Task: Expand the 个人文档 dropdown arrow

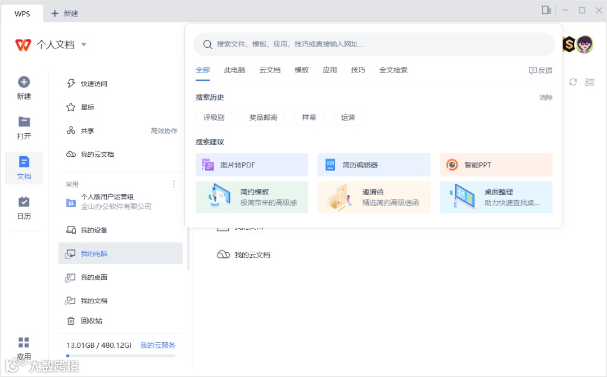Action: (x=84, y=45)
